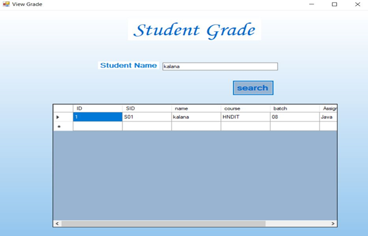Sort by the ID column header
The image size is (368, 236).
(x=97, y=108)
